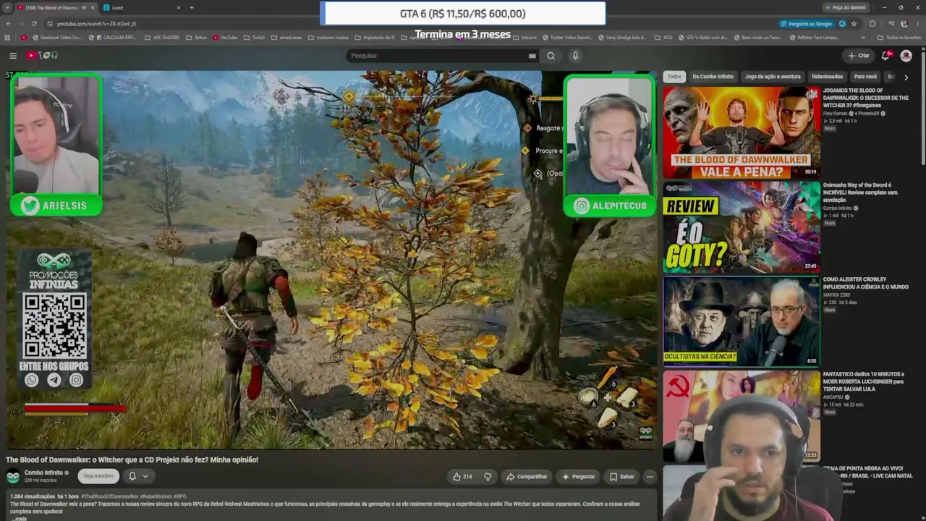Mute the tab via the speaker icon
The width and height of the screenshot is (926, 521).
coord(84,7)
